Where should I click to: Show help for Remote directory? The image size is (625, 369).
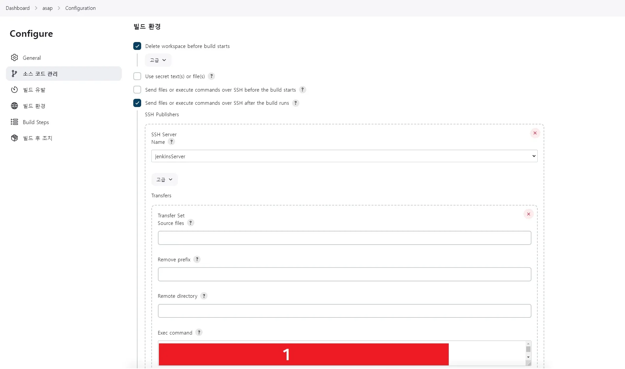(x=204, y=296)
